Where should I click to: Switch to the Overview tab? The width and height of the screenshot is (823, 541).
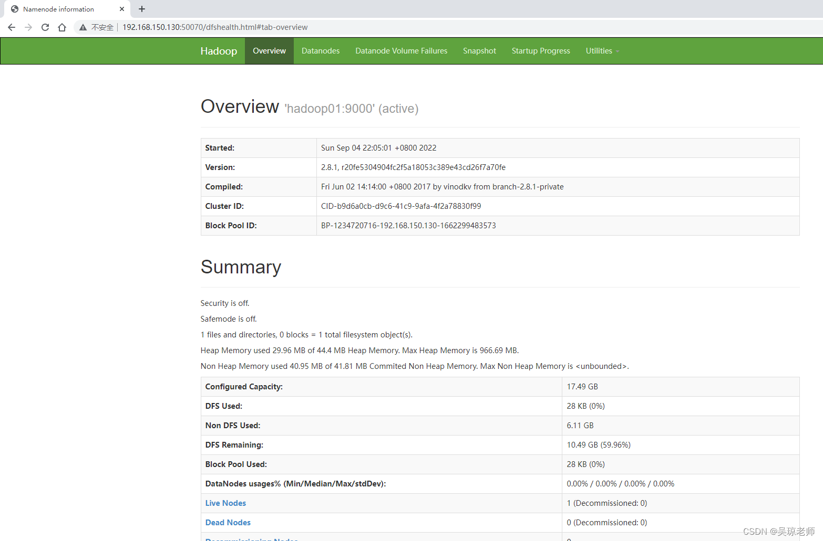click(x=269, y=51)
